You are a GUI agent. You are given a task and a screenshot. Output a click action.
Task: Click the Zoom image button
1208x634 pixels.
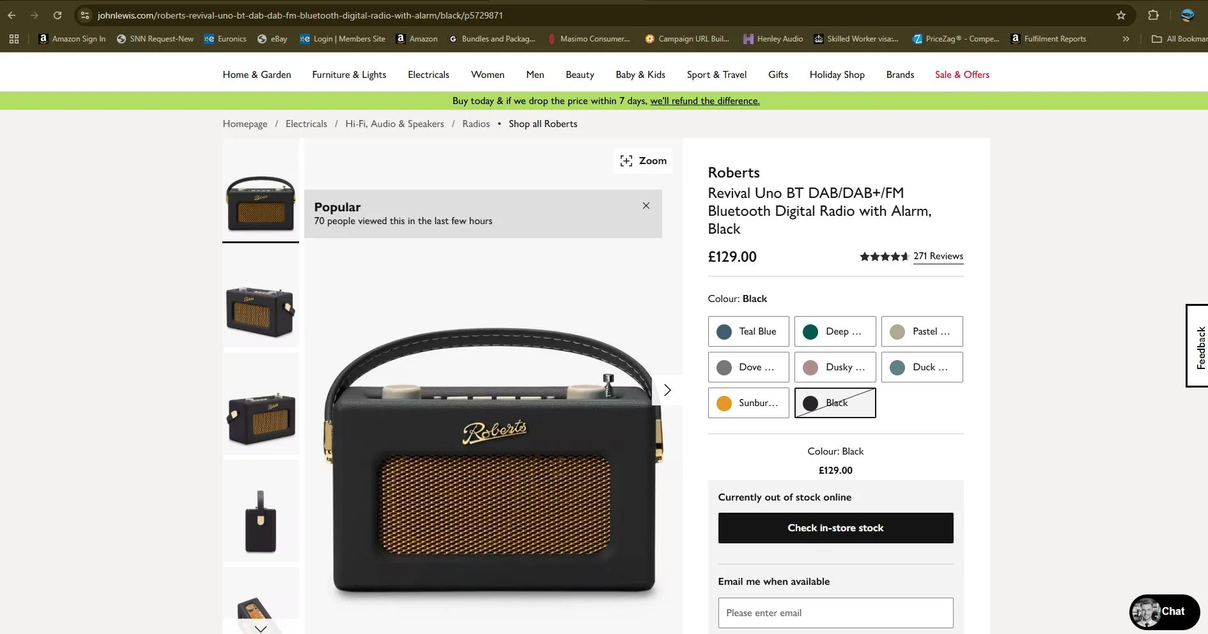(x=644, y=161)
